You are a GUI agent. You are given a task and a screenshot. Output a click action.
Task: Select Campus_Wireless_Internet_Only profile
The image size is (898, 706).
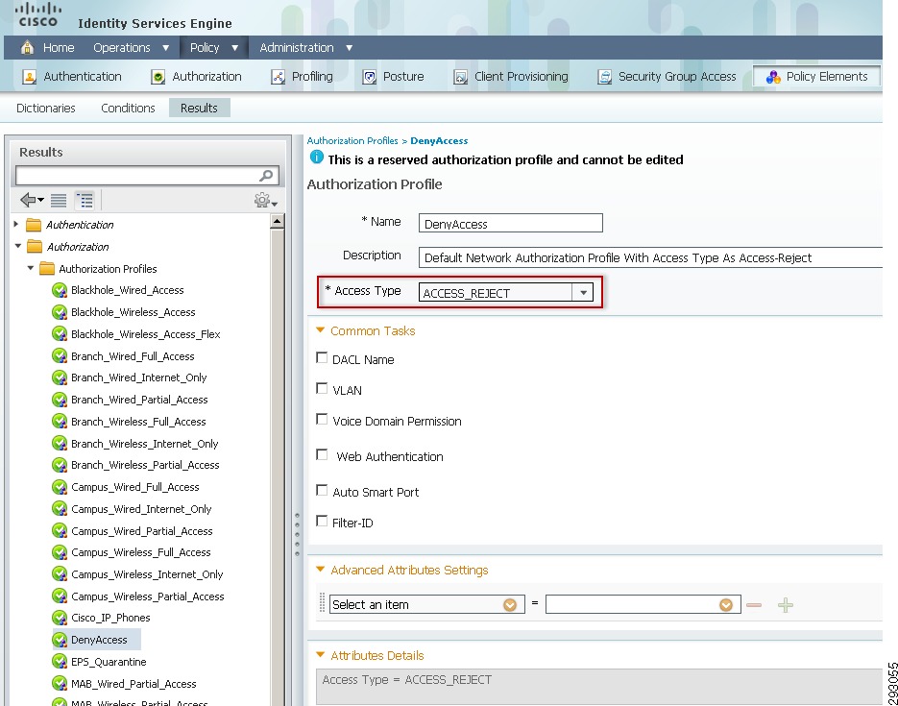(x=147, y=574)
